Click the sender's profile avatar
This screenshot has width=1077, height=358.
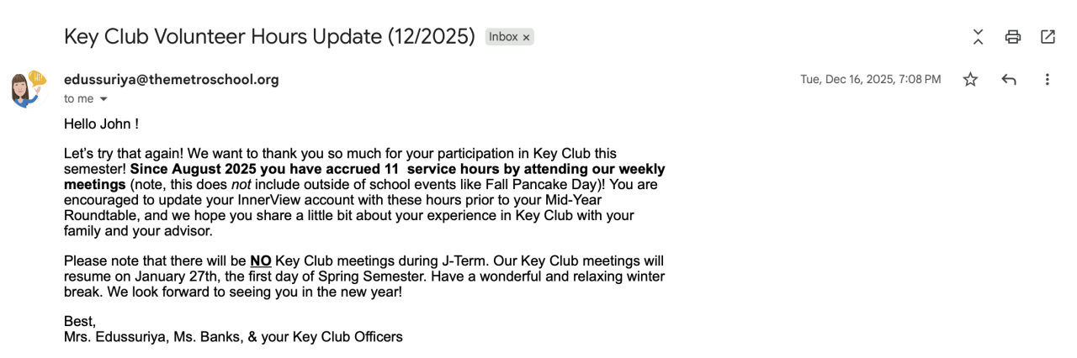click(x=27, y=88)
